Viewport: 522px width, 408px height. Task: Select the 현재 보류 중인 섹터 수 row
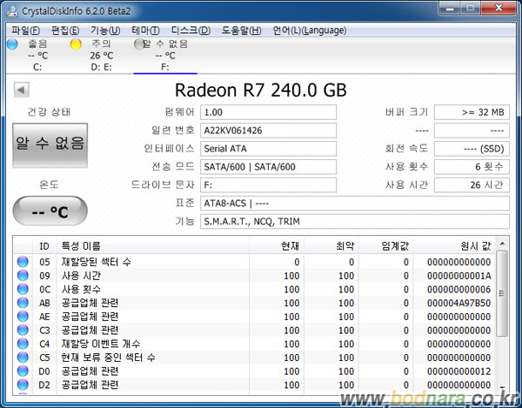[255, 358]
